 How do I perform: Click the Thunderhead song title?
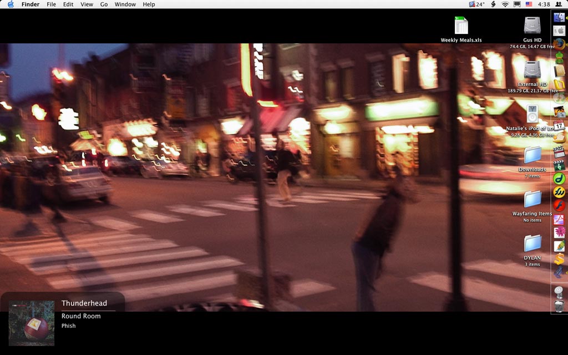tap(84, 303)
